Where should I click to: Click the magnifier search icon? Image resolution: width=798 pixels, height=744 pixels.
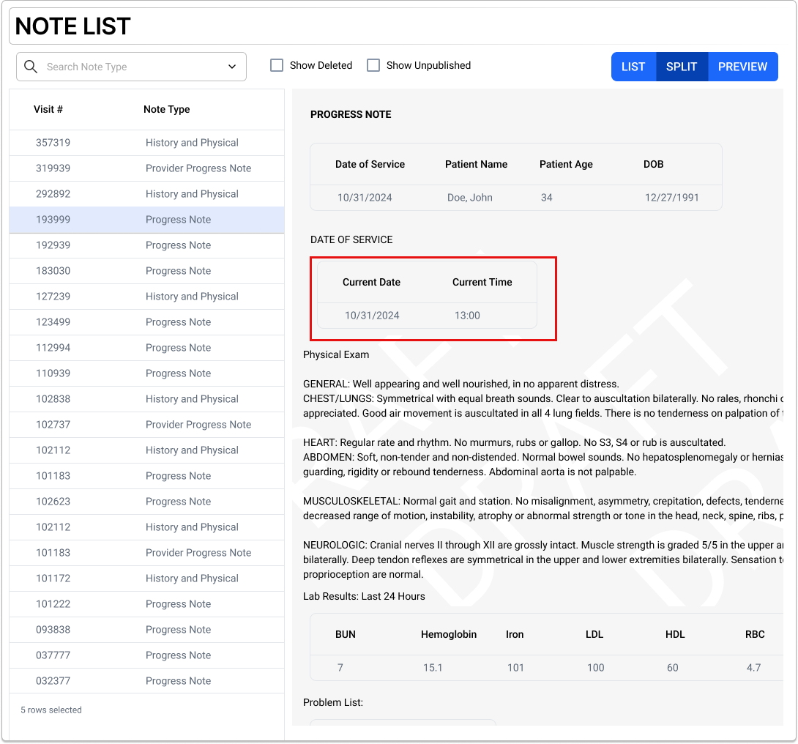click(31, 67)
